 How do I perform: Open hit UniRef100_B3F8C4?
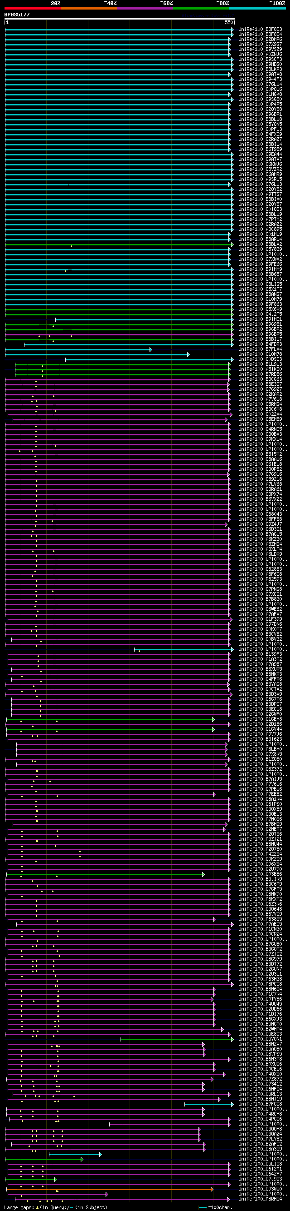coord(260,35)
